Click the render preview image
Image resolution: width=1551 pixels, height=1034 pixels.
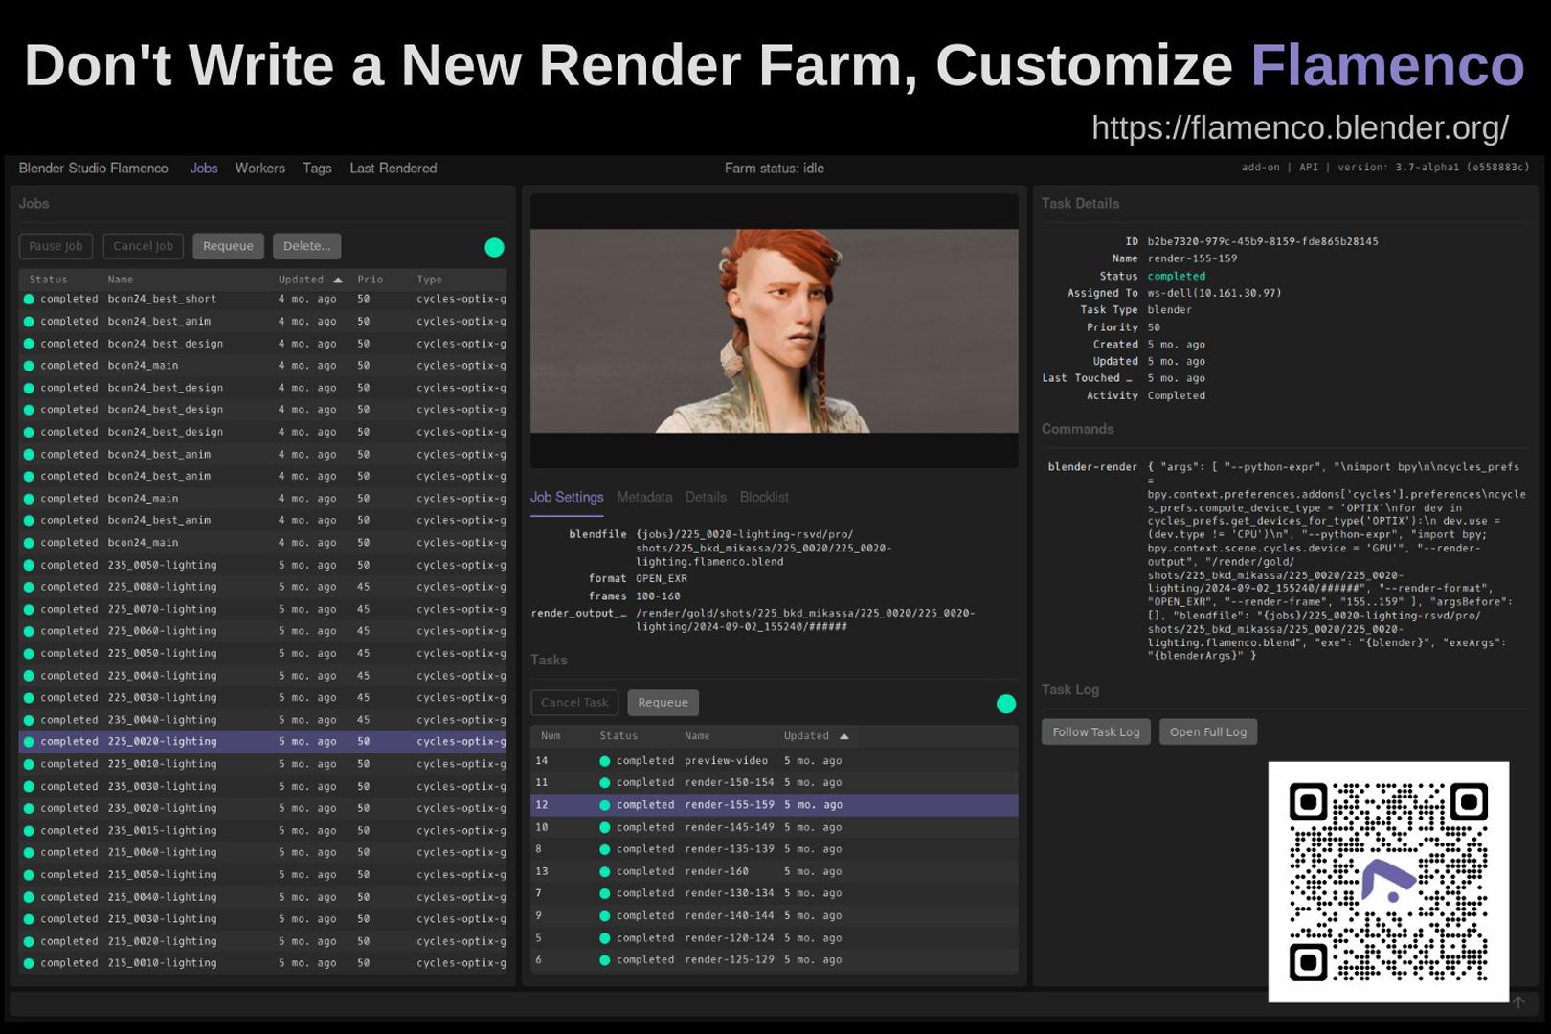click(775, 328)
